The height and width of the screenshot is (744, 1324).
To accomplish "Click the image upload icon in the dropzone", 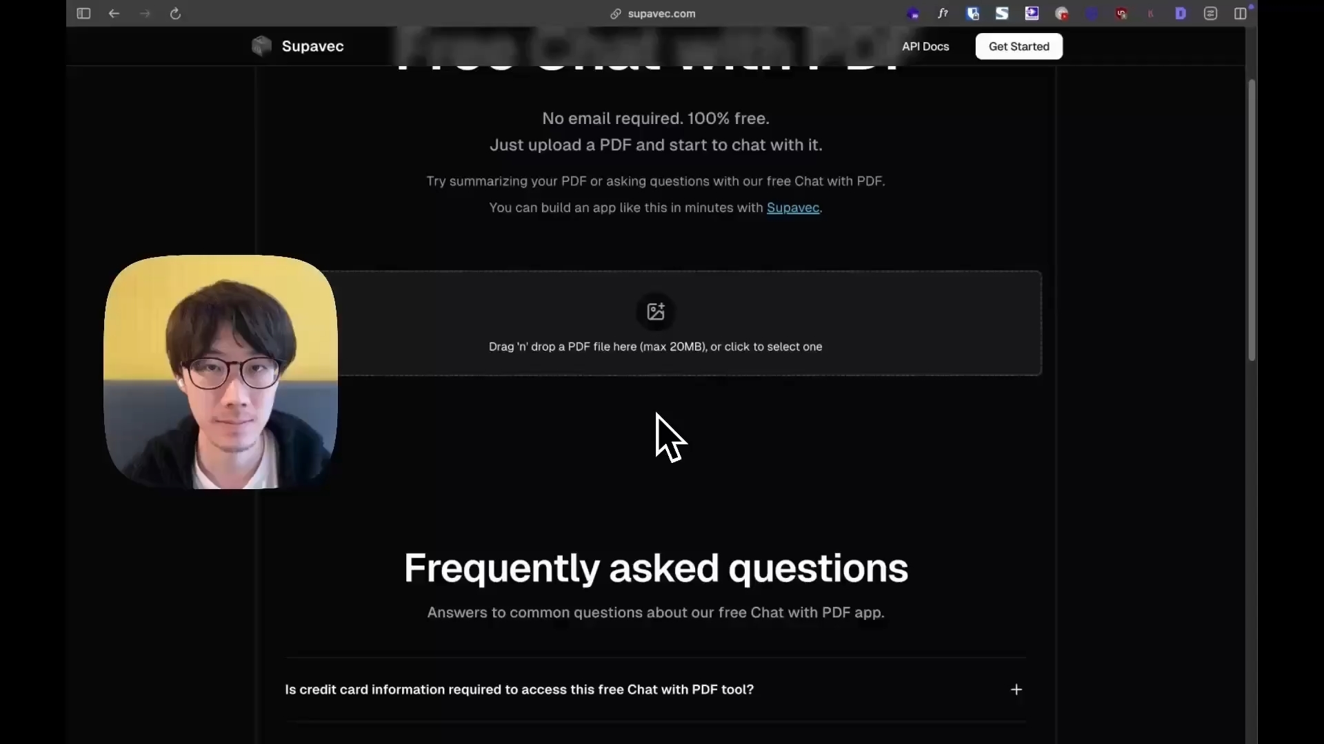I will pos(656,311).
